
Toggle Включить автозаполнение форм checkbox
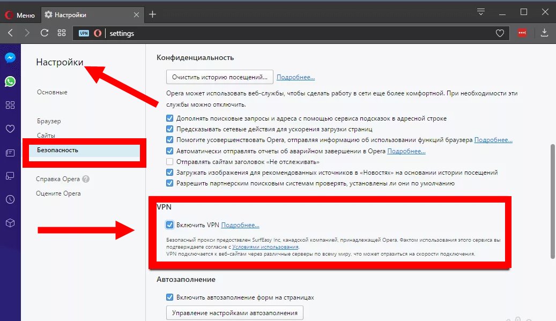170,297
